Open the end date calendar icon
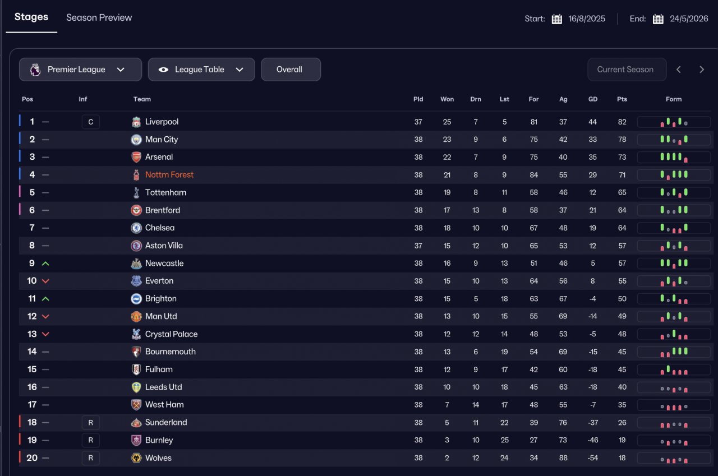This screenshot has height=476, width=718. [658, 19]
